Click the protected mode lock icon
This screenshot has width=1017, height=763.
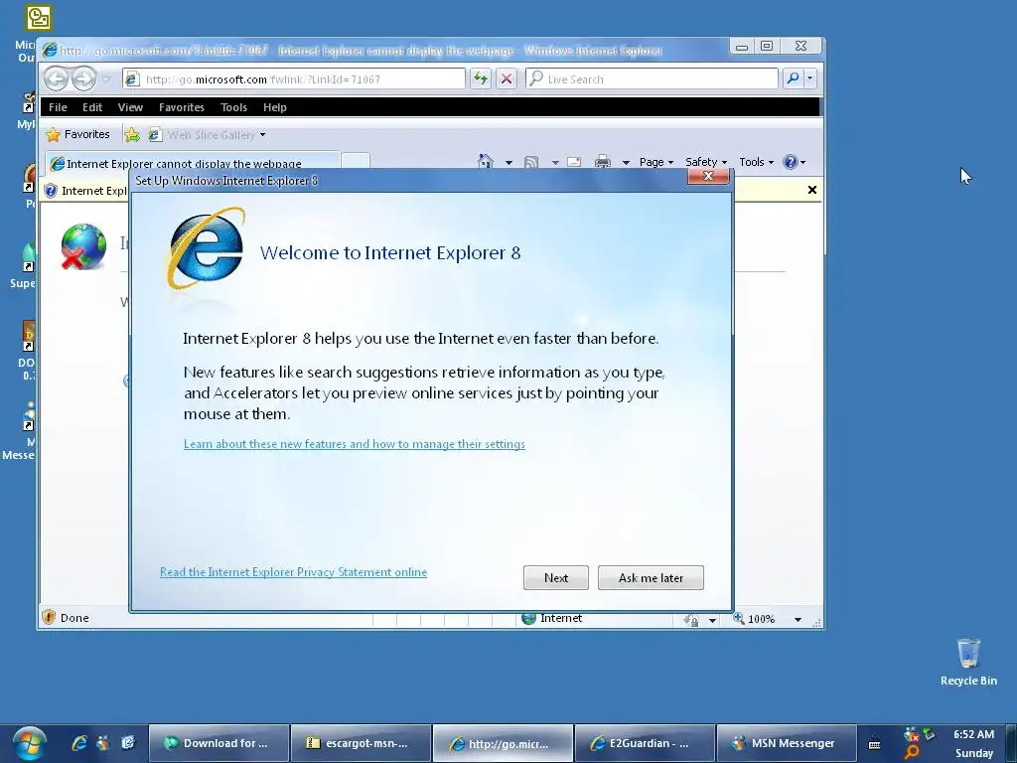(691, 620)
